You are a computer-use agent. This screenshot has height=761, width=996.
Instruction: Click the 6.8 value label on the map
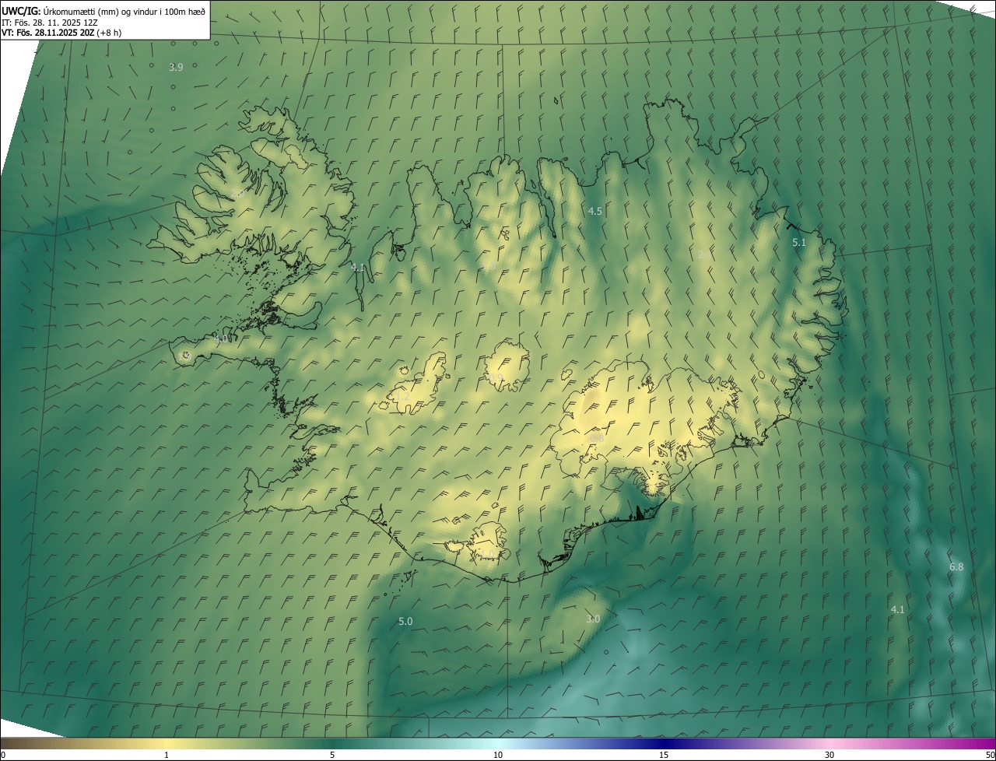click(956, 567)
